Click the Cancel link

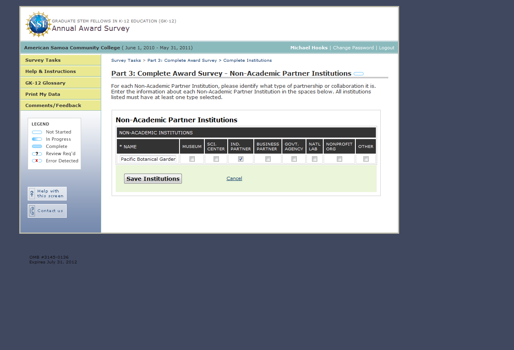pyautogui.click(x=234, y=178)
